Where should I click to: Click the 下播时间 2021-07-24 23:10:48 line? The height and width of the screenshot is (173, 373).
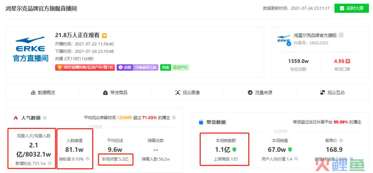pyautogui.click(x=85, y=51)
